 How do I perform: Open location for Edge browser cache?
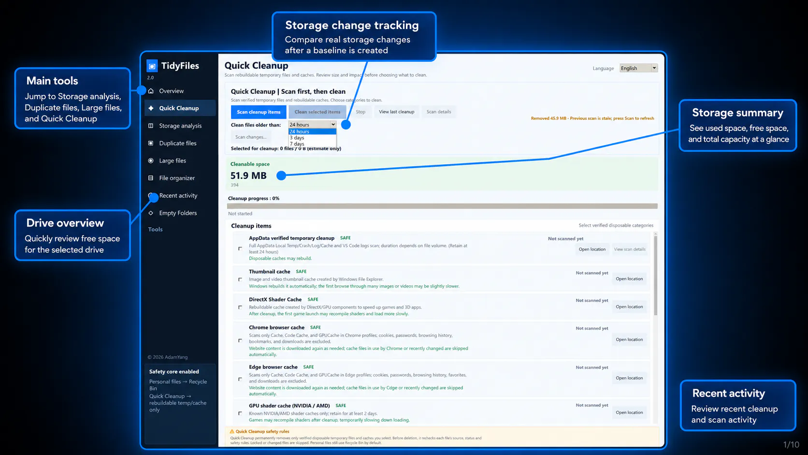coord(629,378)
